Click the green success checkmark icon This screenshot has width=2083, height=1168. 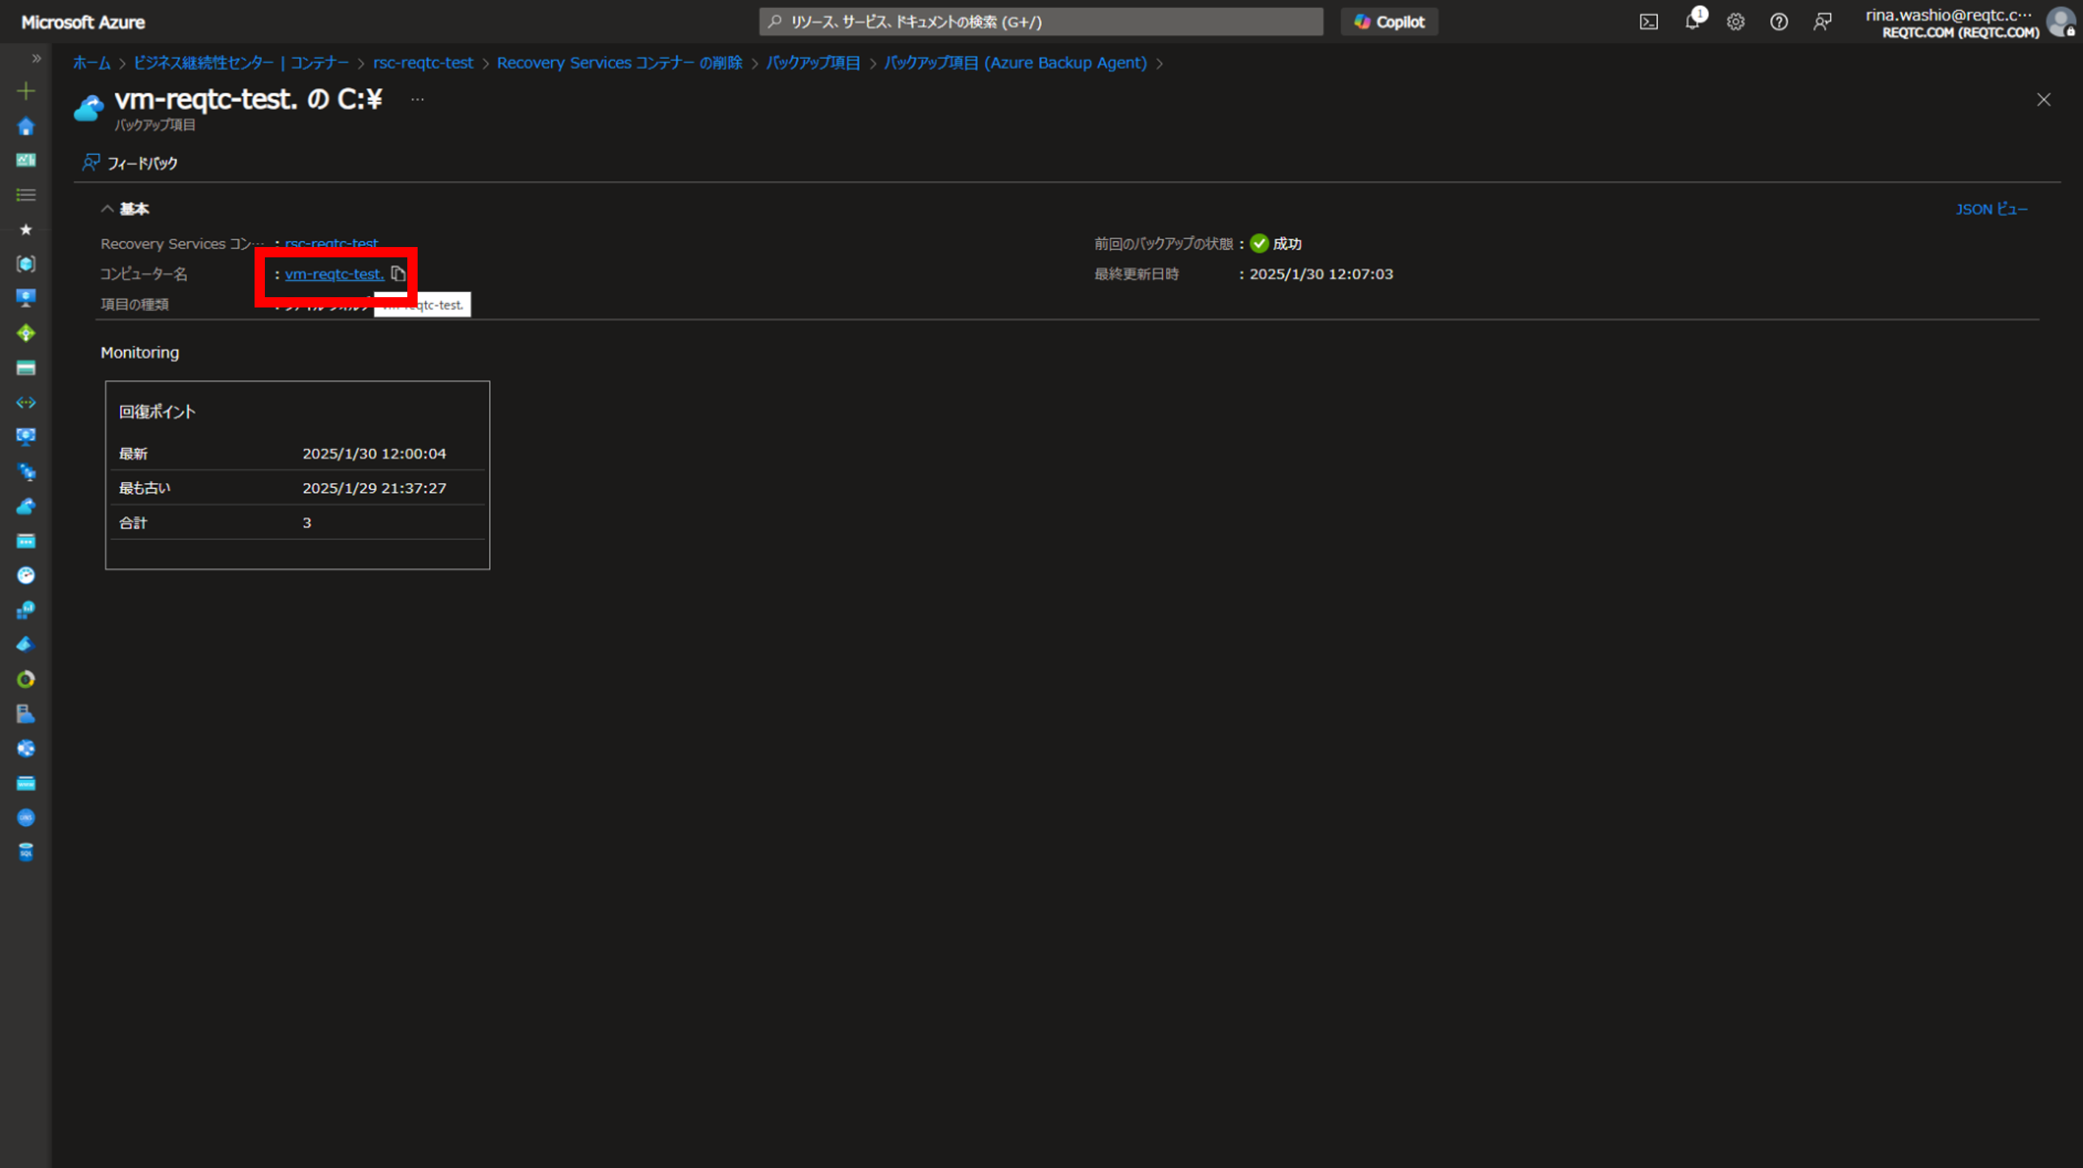pos(1258,243)
